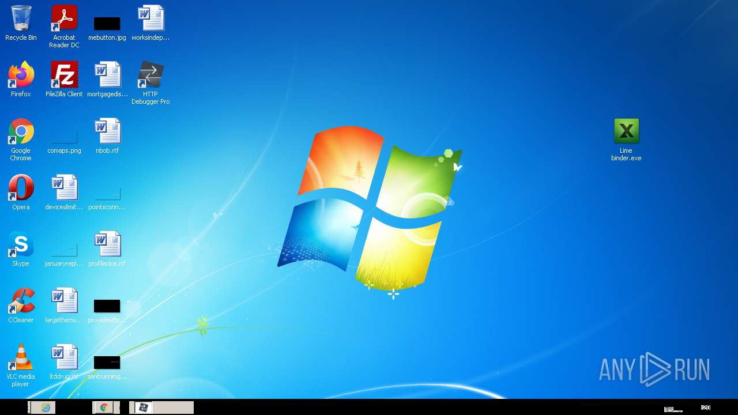
Task: Select the worksindep… Word document
Action: coord(150,23)
